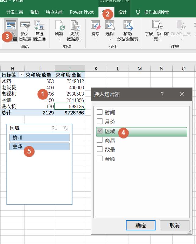This screenshot has height=244, width=196.
Task: Open the 设计 tab
Action: point(123,12)
